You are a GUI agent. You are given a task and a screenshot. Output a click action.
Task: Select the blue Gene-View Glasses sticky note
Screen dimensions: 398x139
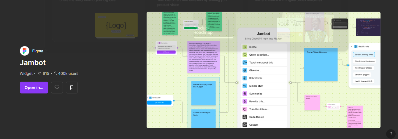[321, 64]
